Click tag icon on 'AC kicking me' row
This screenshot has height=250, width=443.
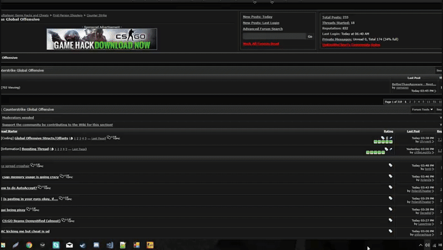coord(390,231)
